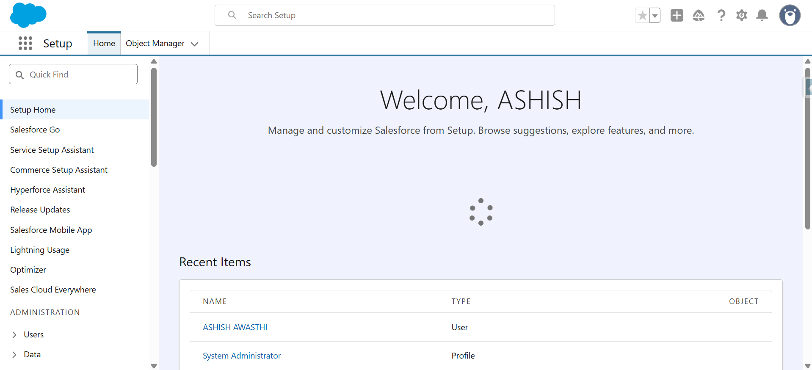Open the Trailhead guidance icon

pos(698,16)
